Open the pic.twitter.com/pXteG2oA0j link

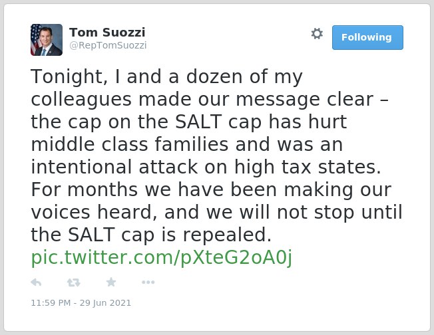(162, 257)
